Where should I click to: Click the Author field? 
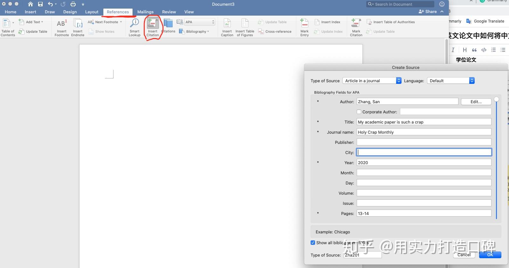click(x=407, y=102)
